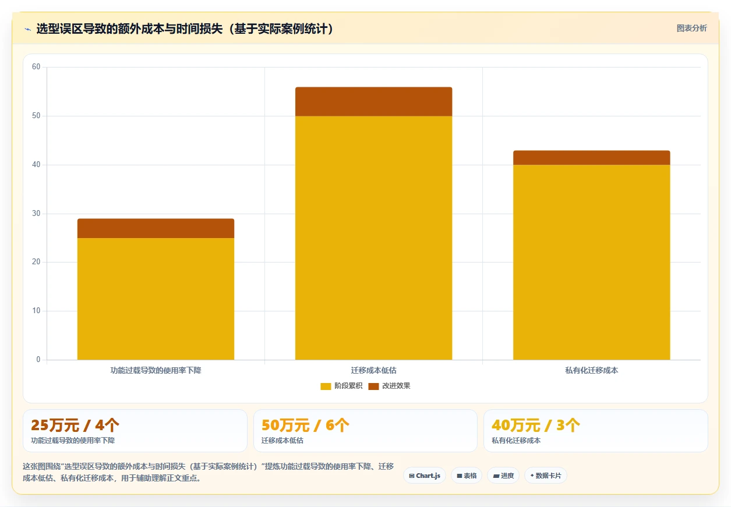The width and height of the screenshot is (731, 507).
Task: Click the 数据卡片 tag chip
Action: (x=545, y=476)
